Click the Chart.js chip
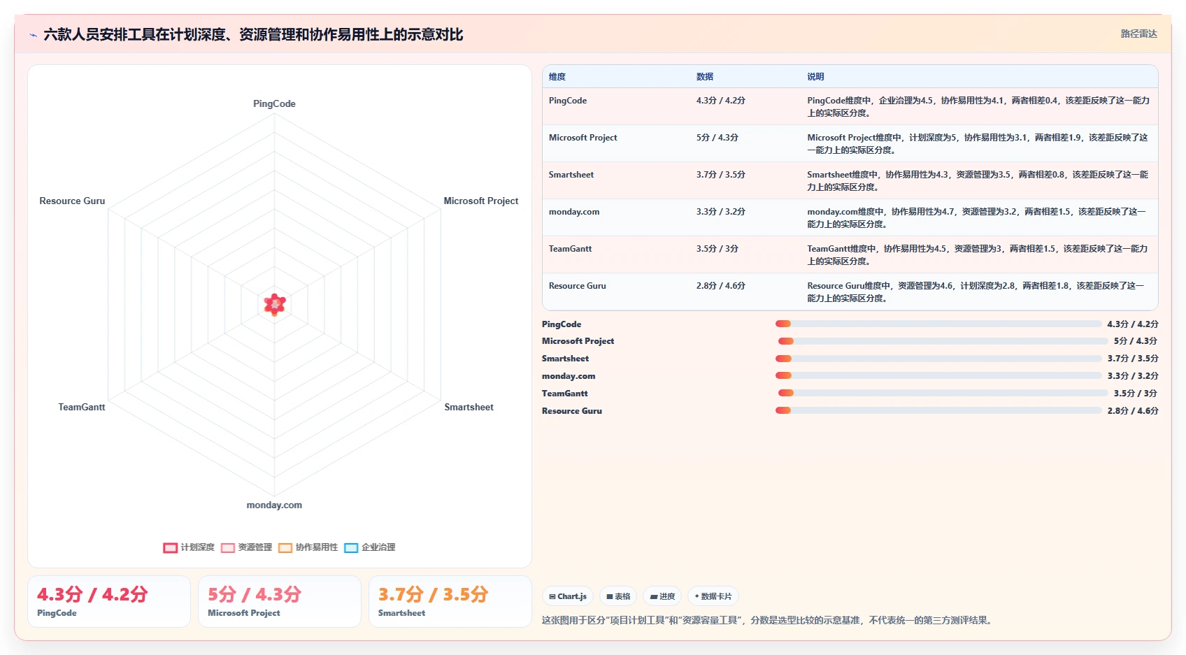 568,596
